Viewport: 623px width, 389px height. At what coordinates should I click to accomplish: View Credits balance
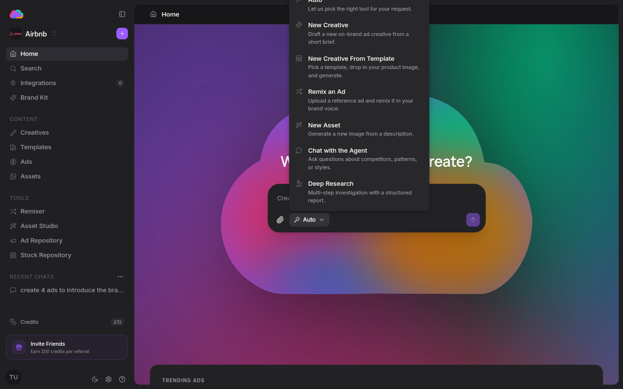tap(67, 322)
